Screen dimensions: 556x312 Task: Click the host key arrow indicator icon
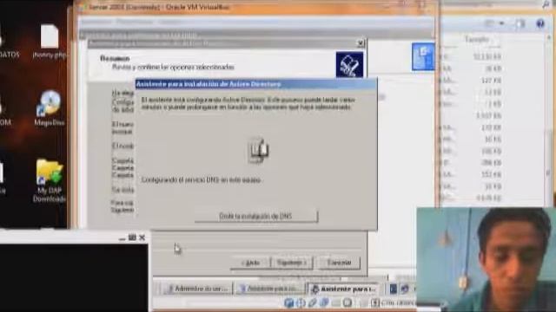[x=375, y=302]
